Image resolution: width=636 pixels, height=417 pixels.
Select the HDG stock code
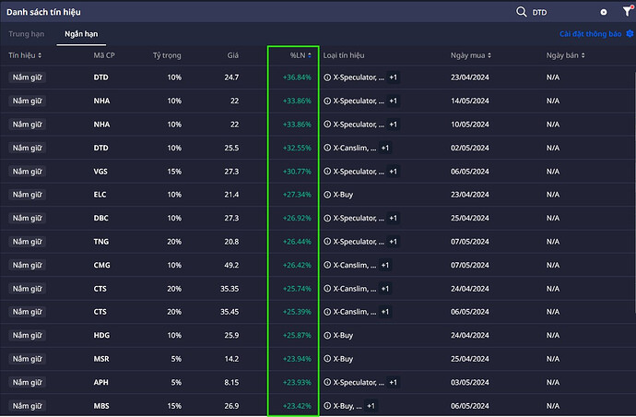click(101, 336)
